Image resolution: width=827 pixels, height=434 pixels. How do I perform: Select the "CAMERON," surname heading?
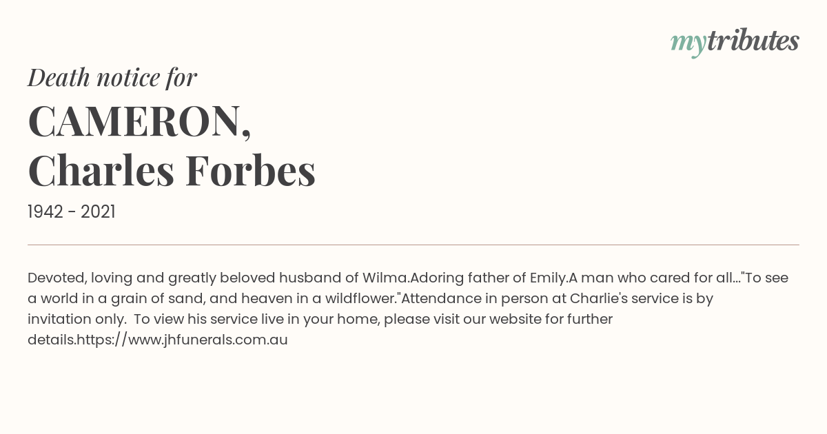pyautogui.click(x=139, y=121)
